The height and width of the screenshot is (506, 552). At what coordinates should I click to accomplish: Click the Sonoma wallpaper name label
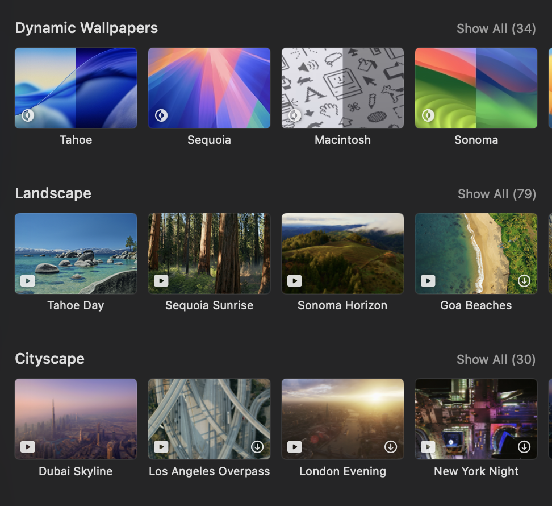(476, 140)
